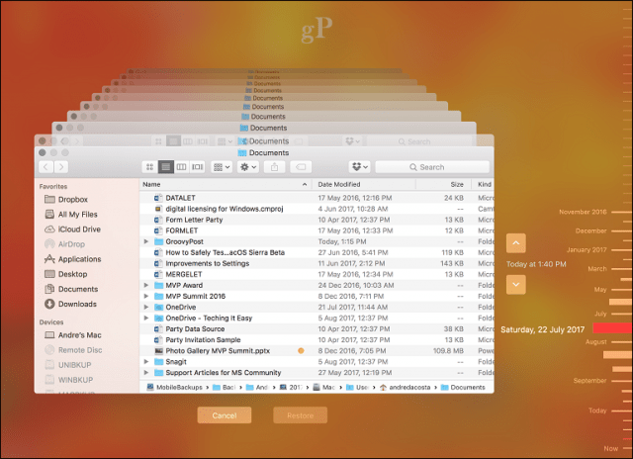Select Party Data Source file

(x=316, y=328)
